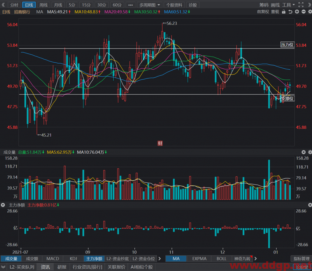Click the red 财 event marker

point(160,143)
